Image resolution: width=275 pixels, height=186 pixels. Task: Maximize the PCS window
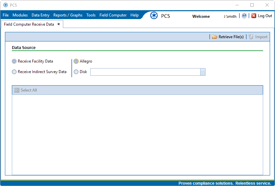(252, 5)
